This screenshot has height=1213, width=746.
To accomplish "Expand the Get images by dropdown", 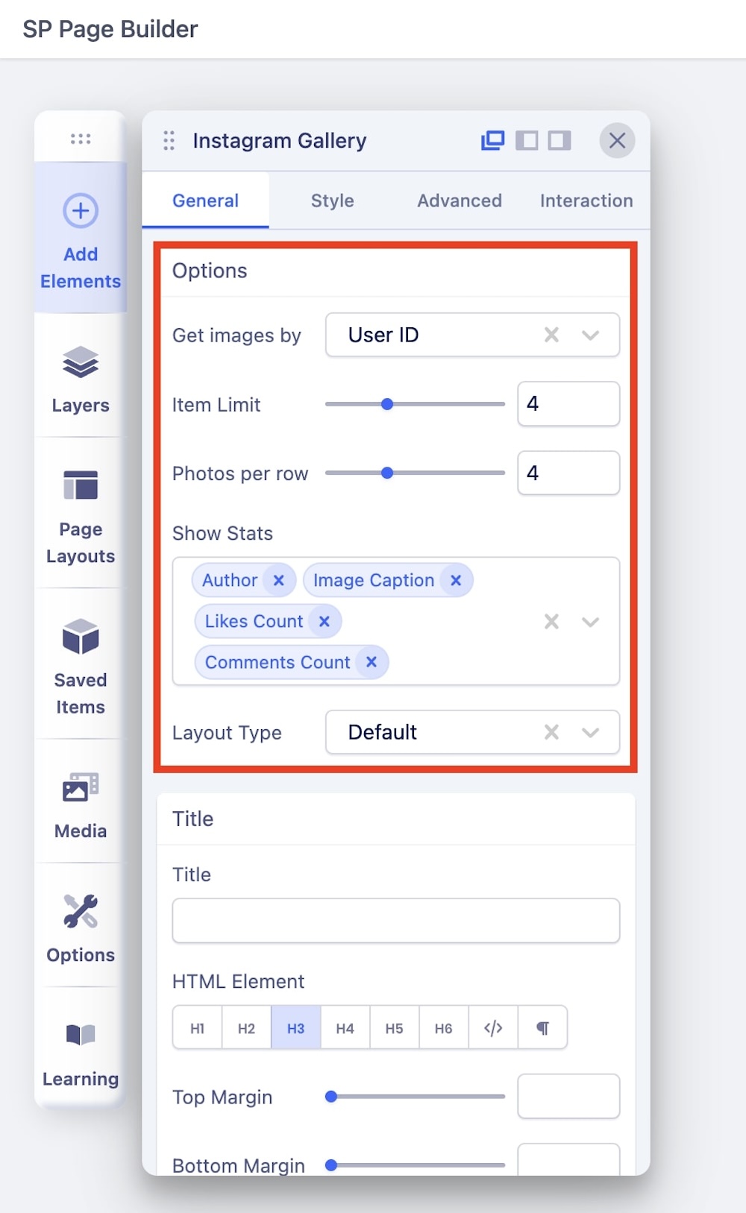I will pos(590,335).
